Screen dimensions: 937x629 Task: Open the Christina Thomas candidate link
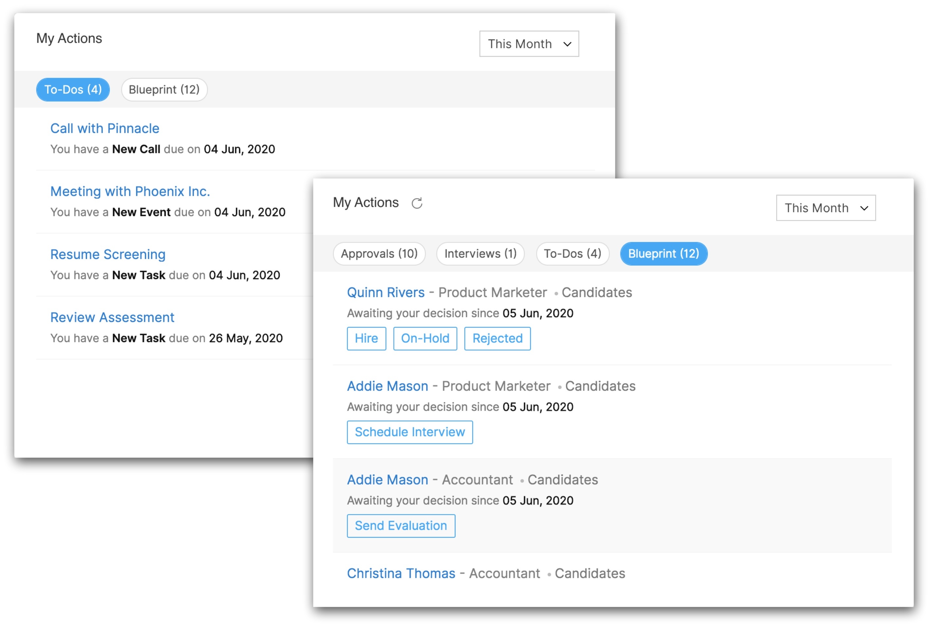pos(401,573)
